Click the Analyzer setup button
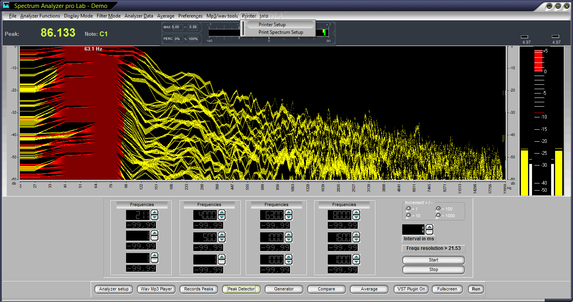 tap(114, 289)
